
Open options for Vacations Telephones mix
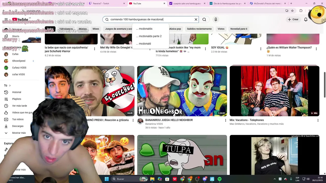tap(318, 120)
